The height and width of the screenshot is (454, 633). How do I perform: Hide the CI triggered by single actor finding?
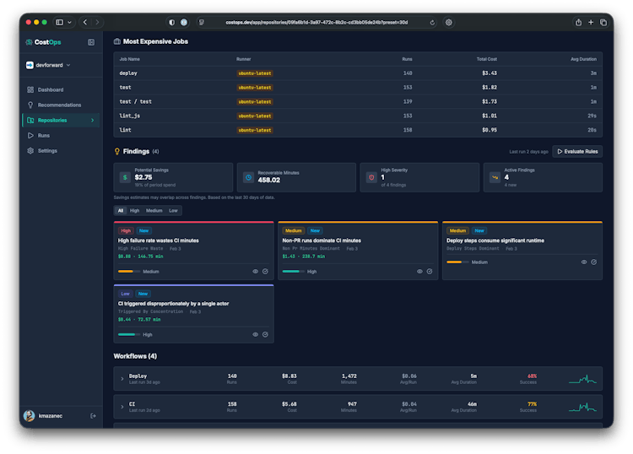coord(255,334)
